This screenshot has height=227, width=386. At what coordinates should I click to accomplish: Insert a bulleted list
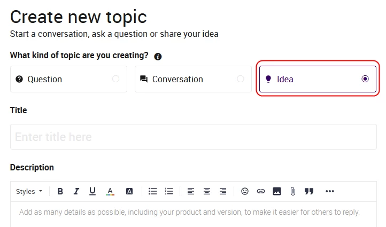pos(152,191)
